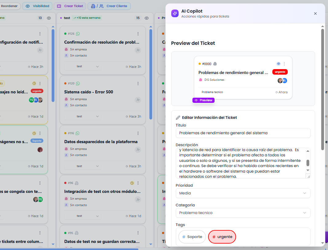328x250 pixels.
Task: Click the AI Copilot sparkle icon
Action: click(x=175, y=14)
